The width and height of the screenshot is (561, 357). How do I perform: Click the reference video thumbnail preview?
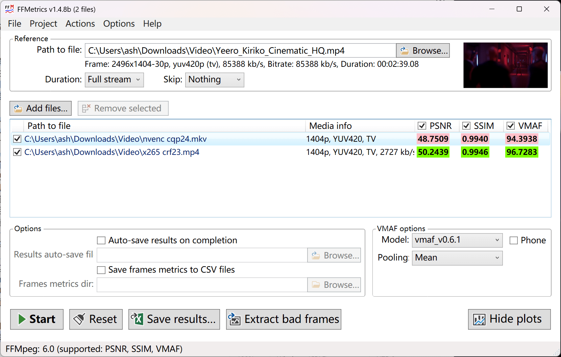click(x=506, y=65)
